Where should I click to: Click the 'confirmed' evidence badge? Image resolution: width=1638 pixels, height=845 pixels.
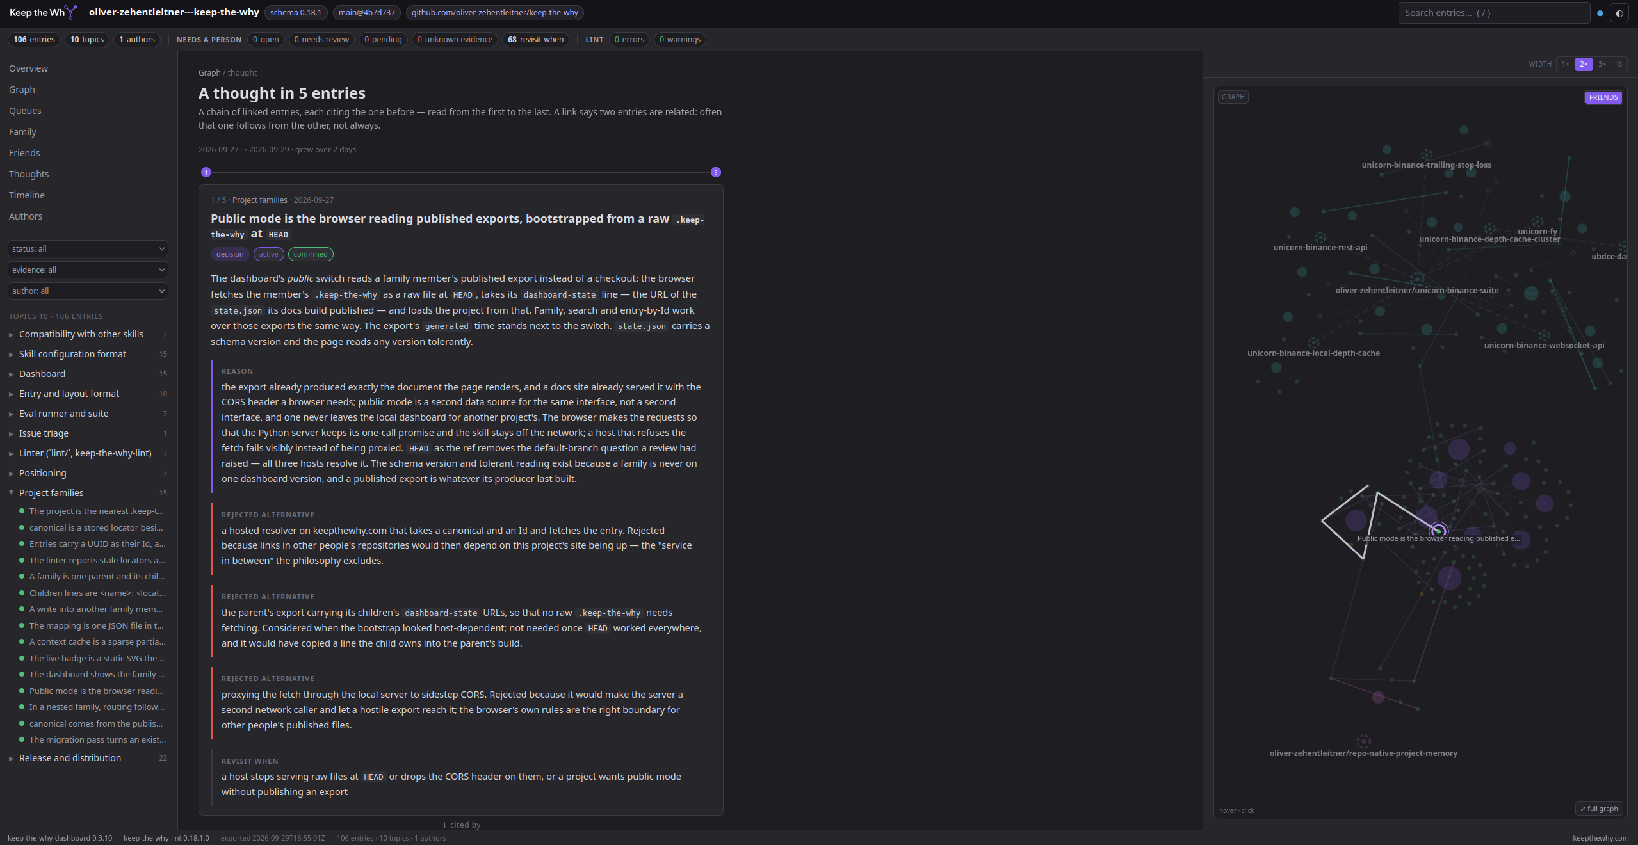pos(311,254)
